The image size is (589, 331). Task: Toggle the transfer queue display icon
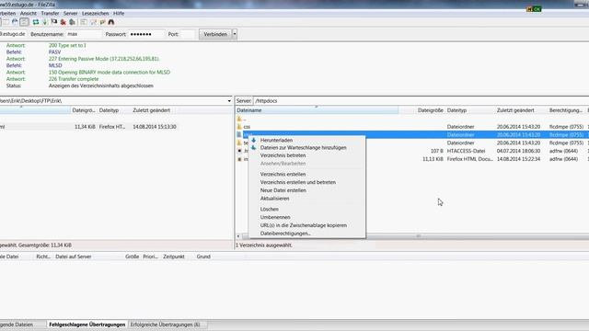tap(25, 22)
